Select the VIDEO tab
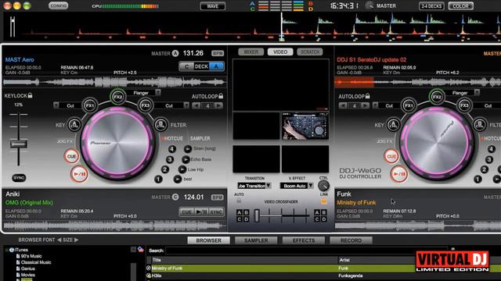Viewport: 501px width, 281px height. coord(280,52)
